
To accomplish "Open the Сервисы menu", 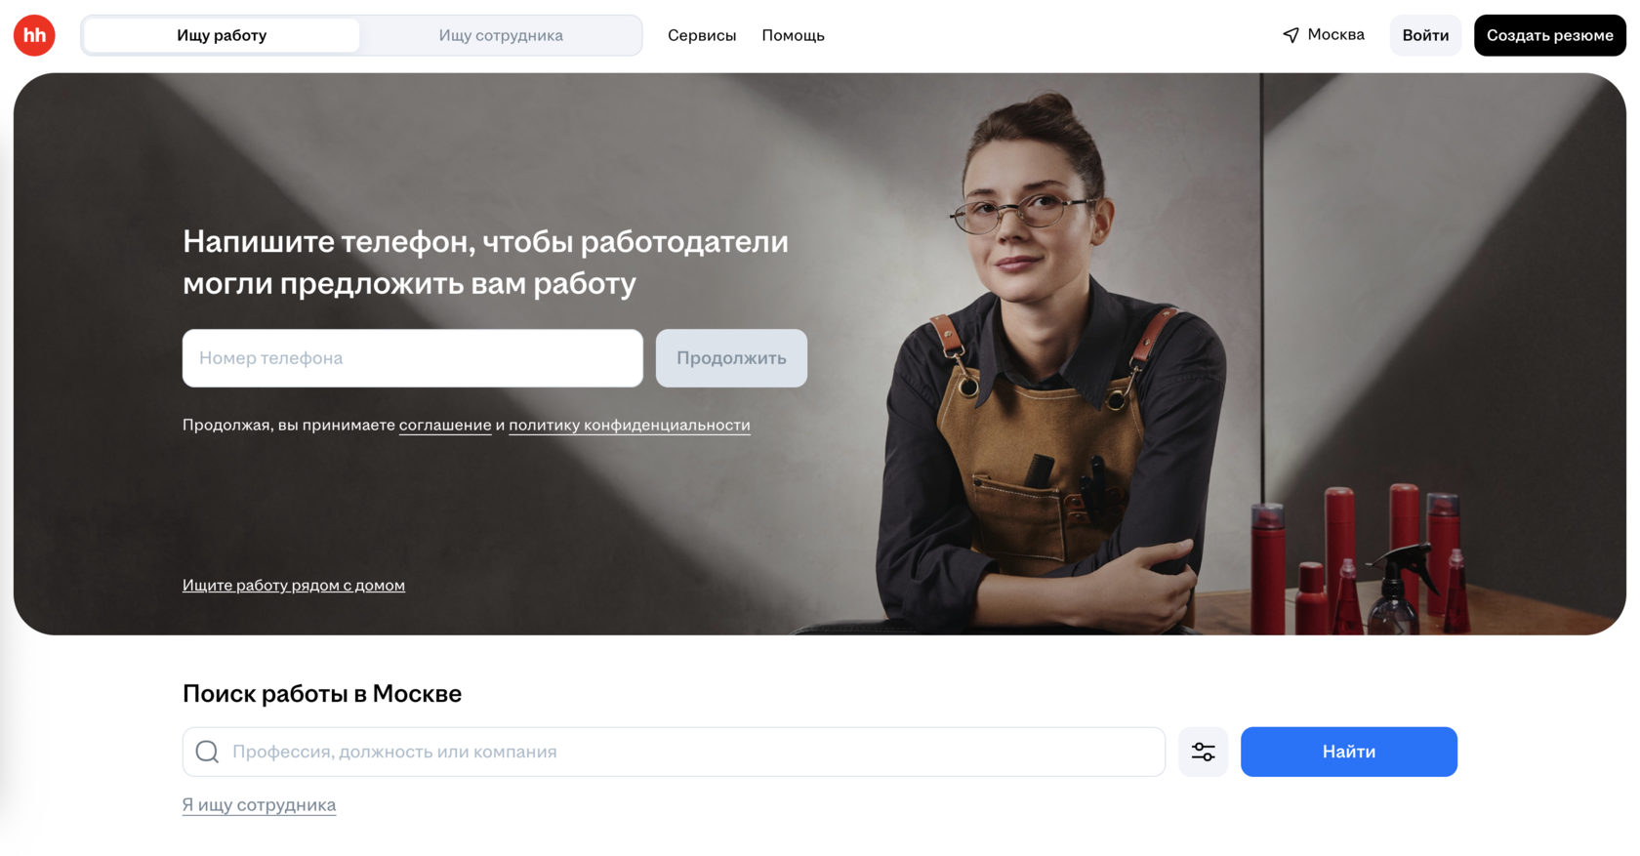I will tap(702, 35).
